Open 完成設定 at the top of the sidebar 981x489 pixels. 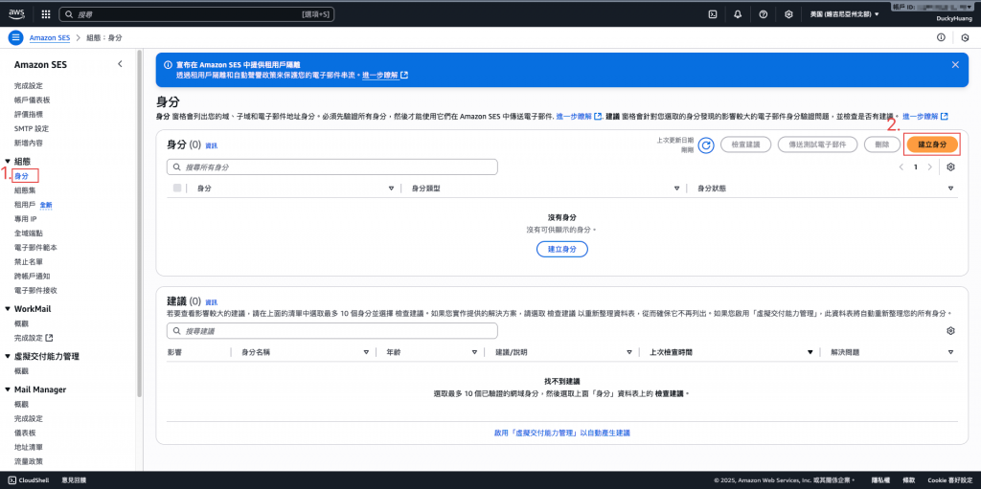[x=28, y=86]
